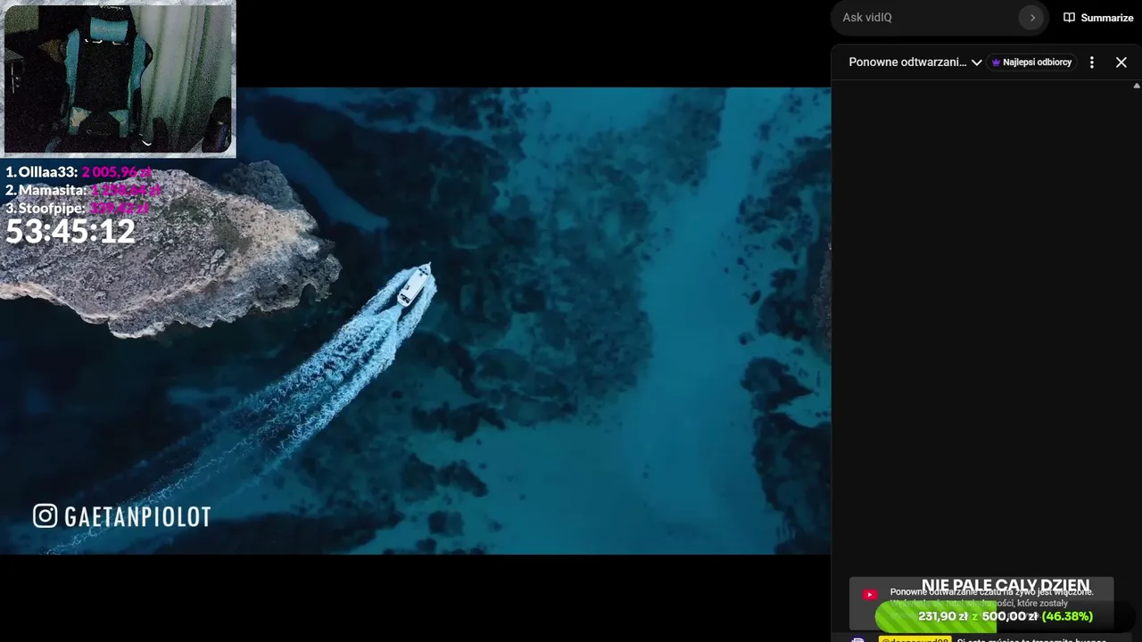Click the Mamasita donor entry
1142x642 pixels.
[x=83, y=190]
